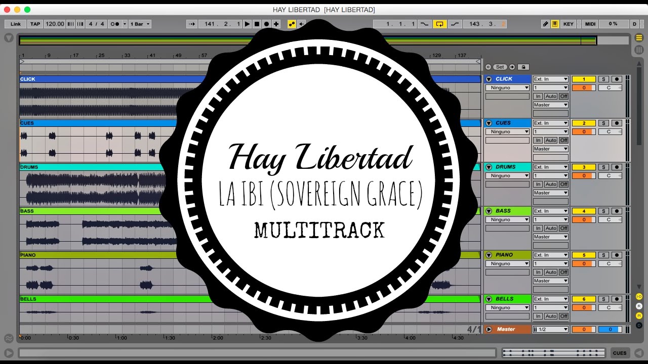
Task: Click the Nudge tempo down icon
Action: pyautogui.click(x=70, y=24)
